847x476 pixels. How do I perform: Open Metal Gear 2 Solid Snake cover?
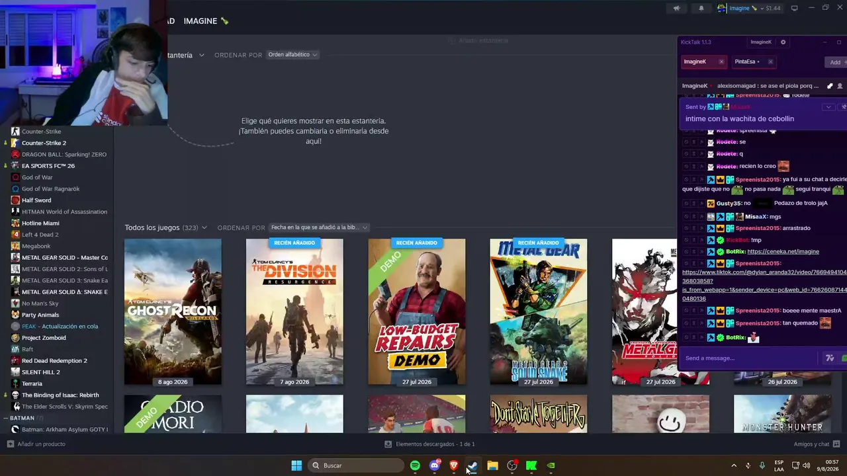point(538,311)
